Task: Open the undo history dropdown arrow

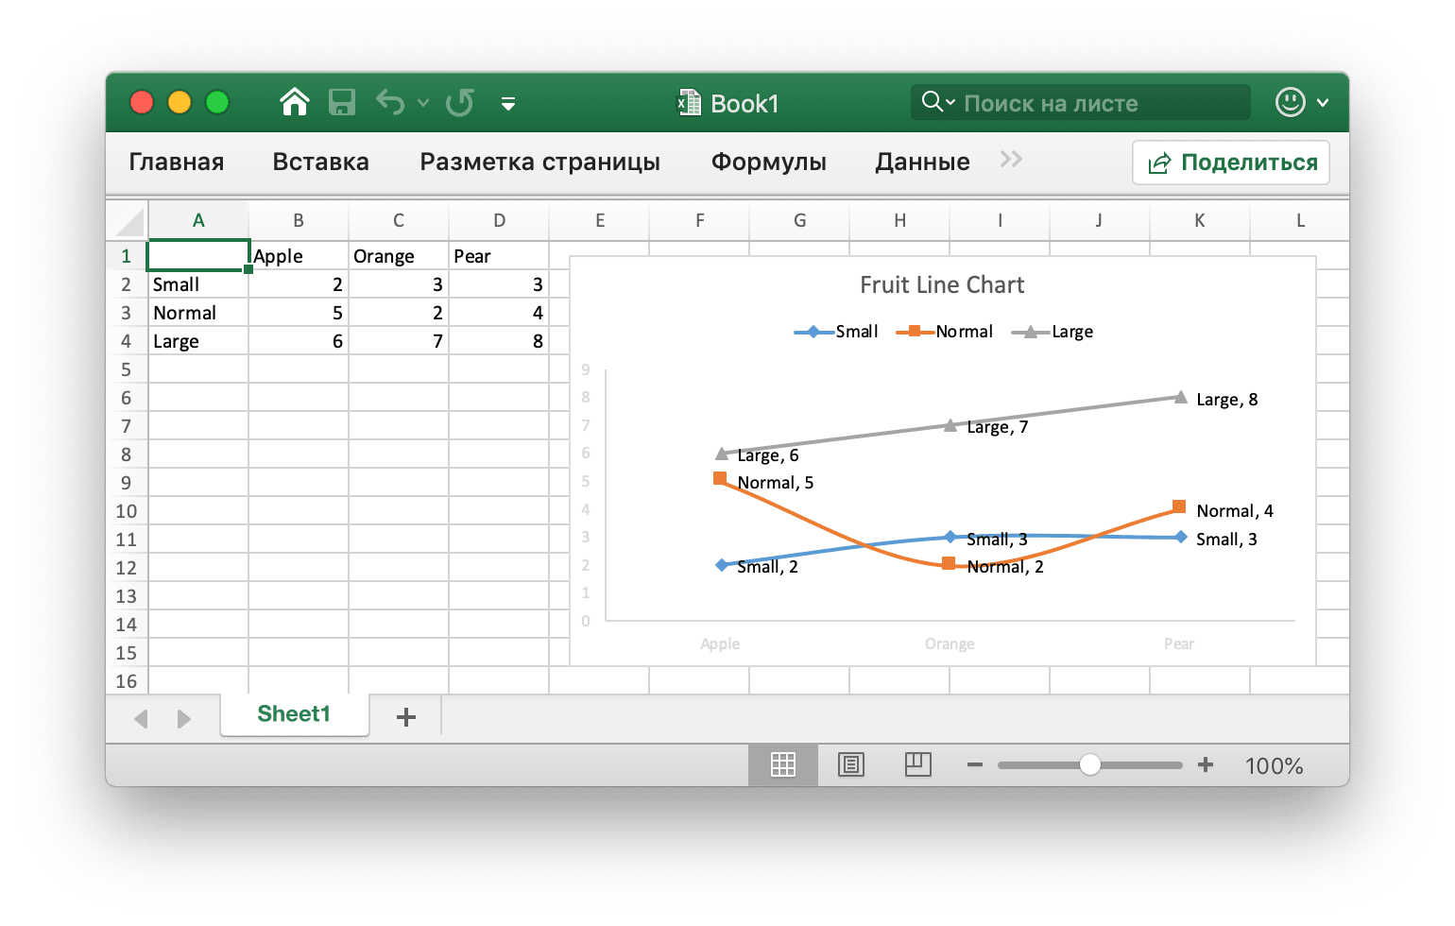Action: pos(423,103)
